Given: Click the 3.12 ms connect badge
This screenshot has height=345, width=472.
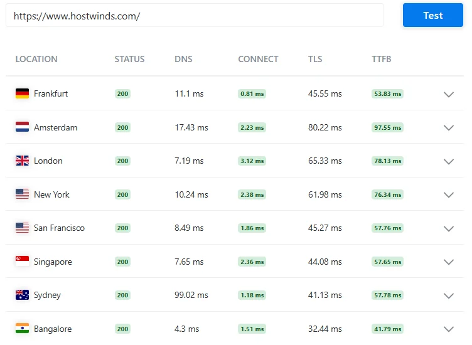Looking at the screenshot, I should [252, 161].
